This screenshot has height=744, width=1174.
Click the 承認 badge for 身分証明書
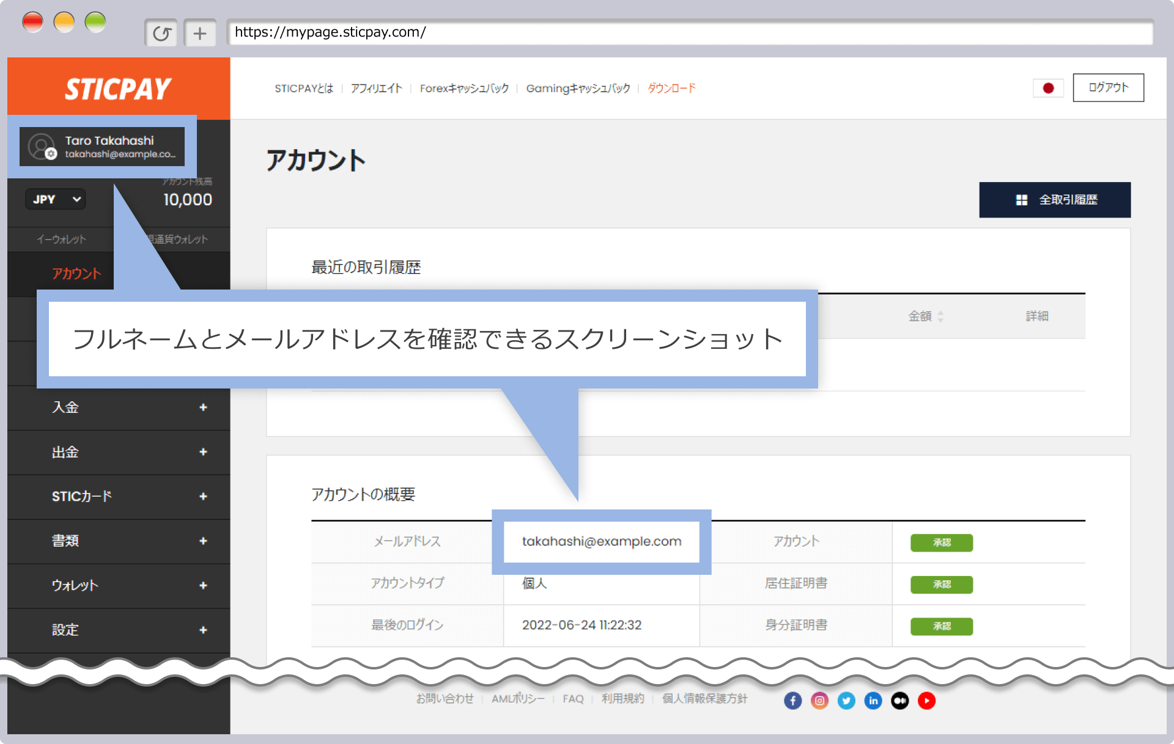(942, 626)
